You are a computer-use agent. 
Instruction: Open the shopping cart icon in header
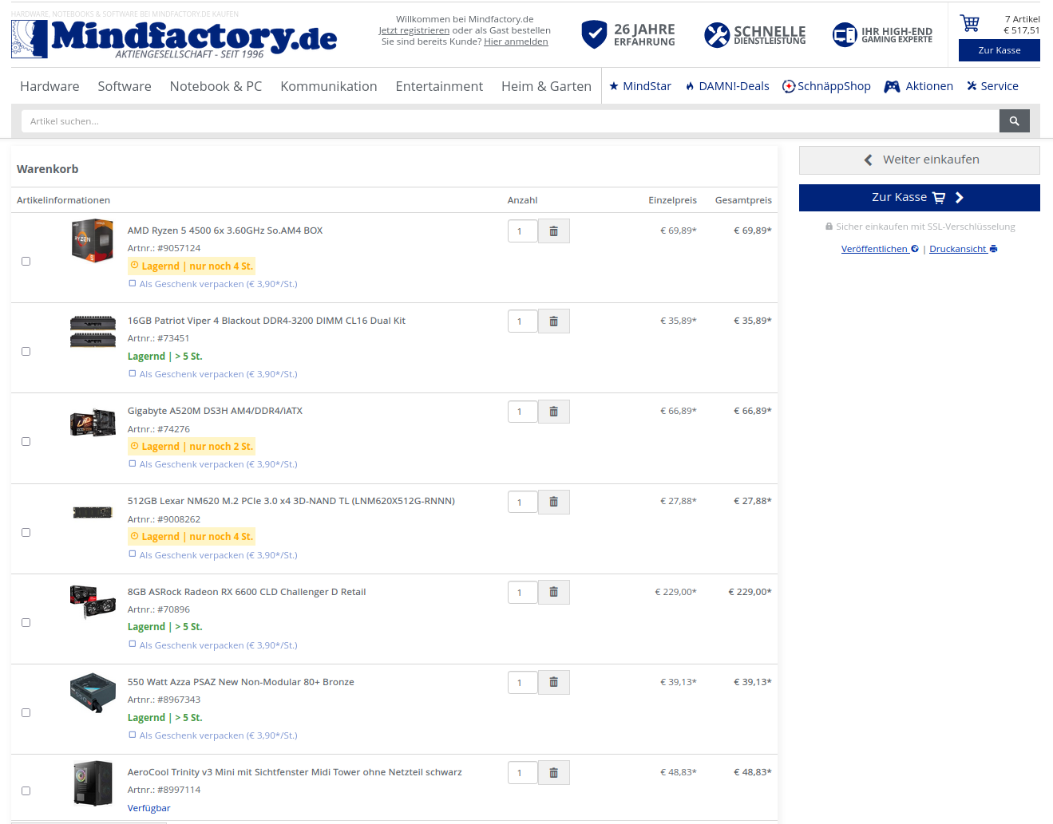click(x=970, y=23)
